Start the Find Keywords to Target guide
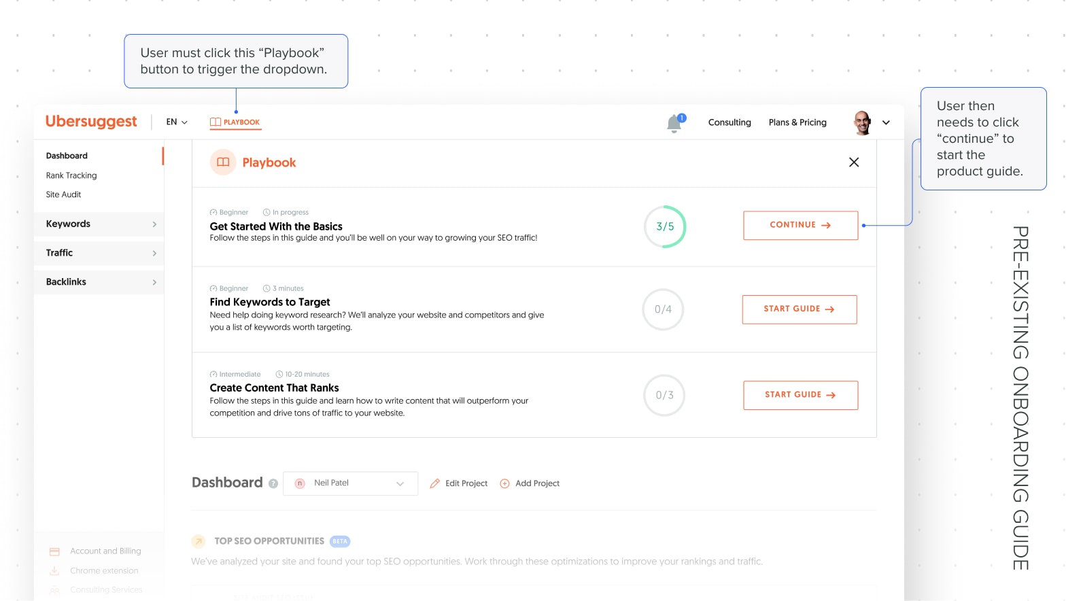The width and height of the screenshot is (1081, 601). [x=800, y=309]
